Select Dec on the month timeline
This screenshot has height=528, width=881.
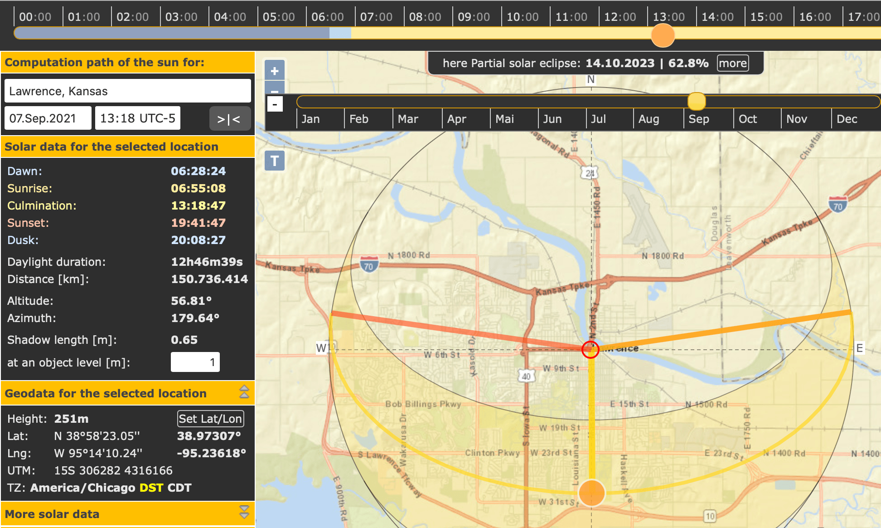[847, 119]
